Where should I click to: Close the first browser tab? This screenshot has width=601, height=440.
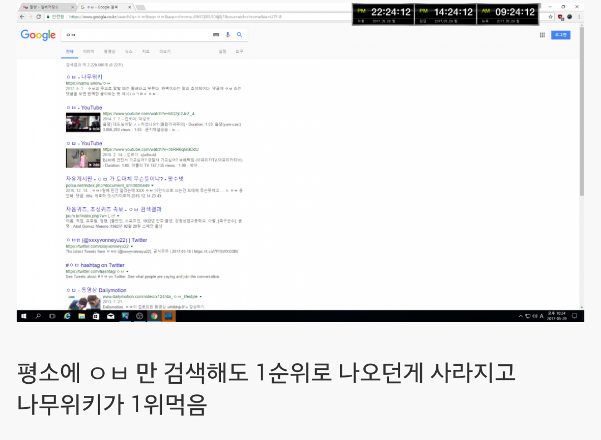[72, 7]
